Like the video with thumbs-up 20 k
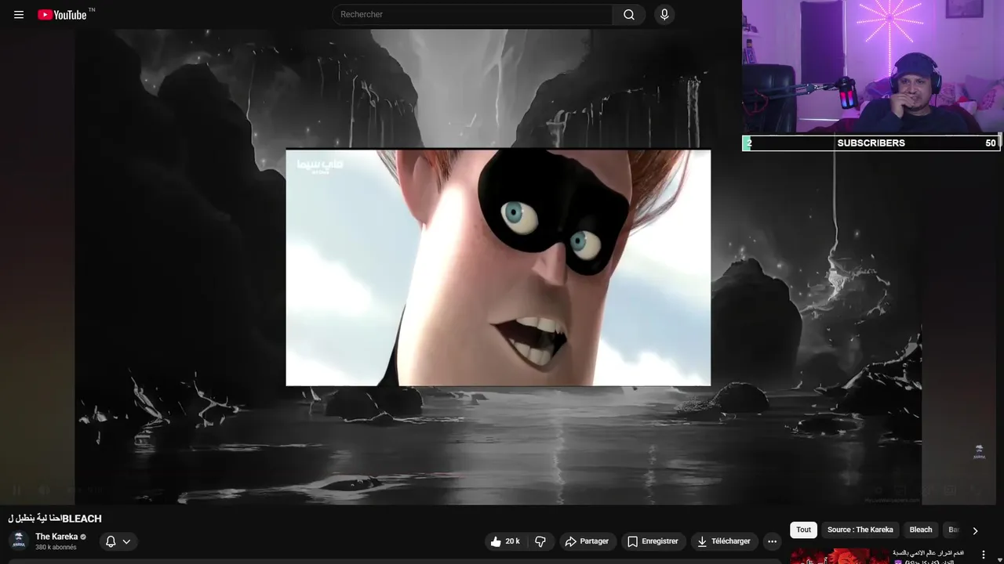Viewport: 1004px width, 564px height. [x=504, y=541]
